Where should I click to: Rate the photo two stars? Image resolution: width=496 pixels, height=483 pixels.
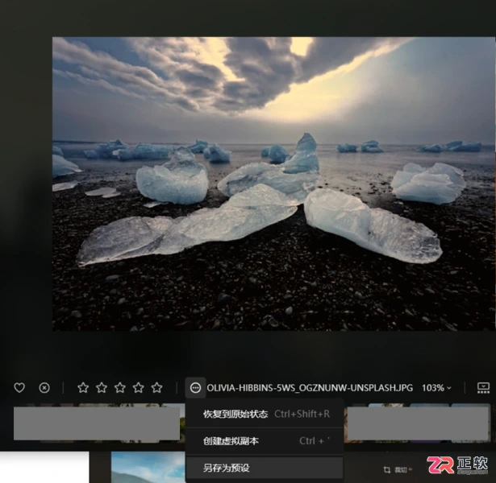[x=102, y=388]
